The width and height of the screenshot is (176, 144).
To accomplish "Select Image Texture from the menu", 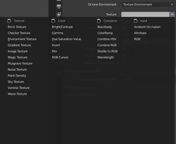I will click(17, 51).
